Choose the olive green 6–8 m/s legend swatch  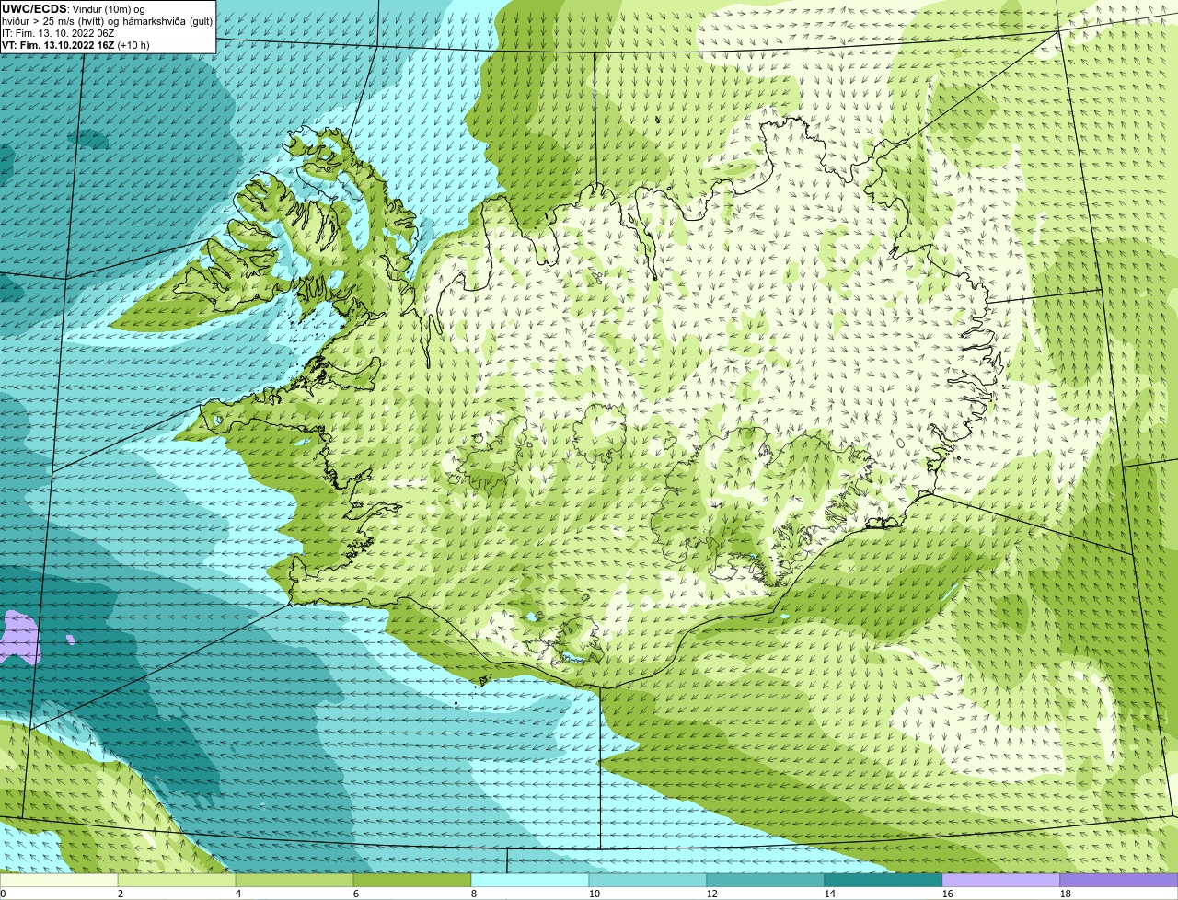click(412, 880)
